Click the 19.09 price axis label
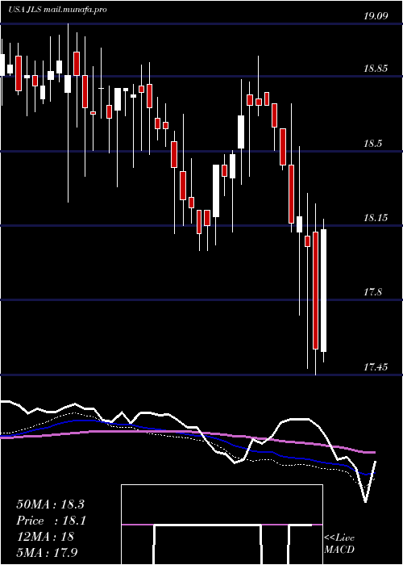The image size is (403, 565). point(376,16)
